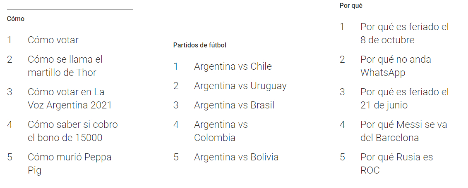Open the 'Cómo votar' search term
This screenshot has height=188, width=468.
click(x=53, y=40)
